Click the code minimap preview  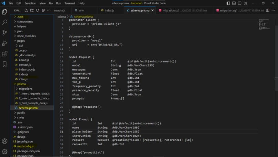pos(264,24)
